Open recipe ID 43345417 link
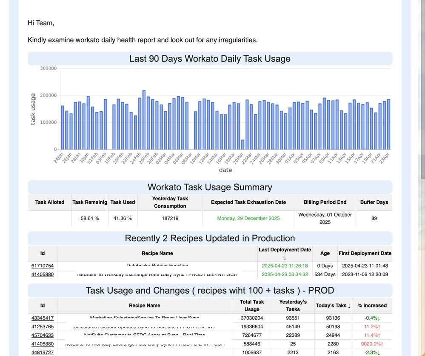 click(x=43, y=318)
